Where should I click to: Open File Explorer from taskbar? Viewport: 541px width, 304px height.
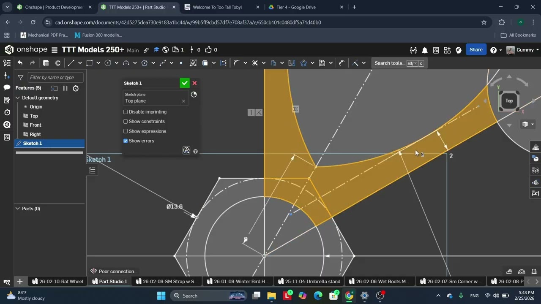pos(272,296)
